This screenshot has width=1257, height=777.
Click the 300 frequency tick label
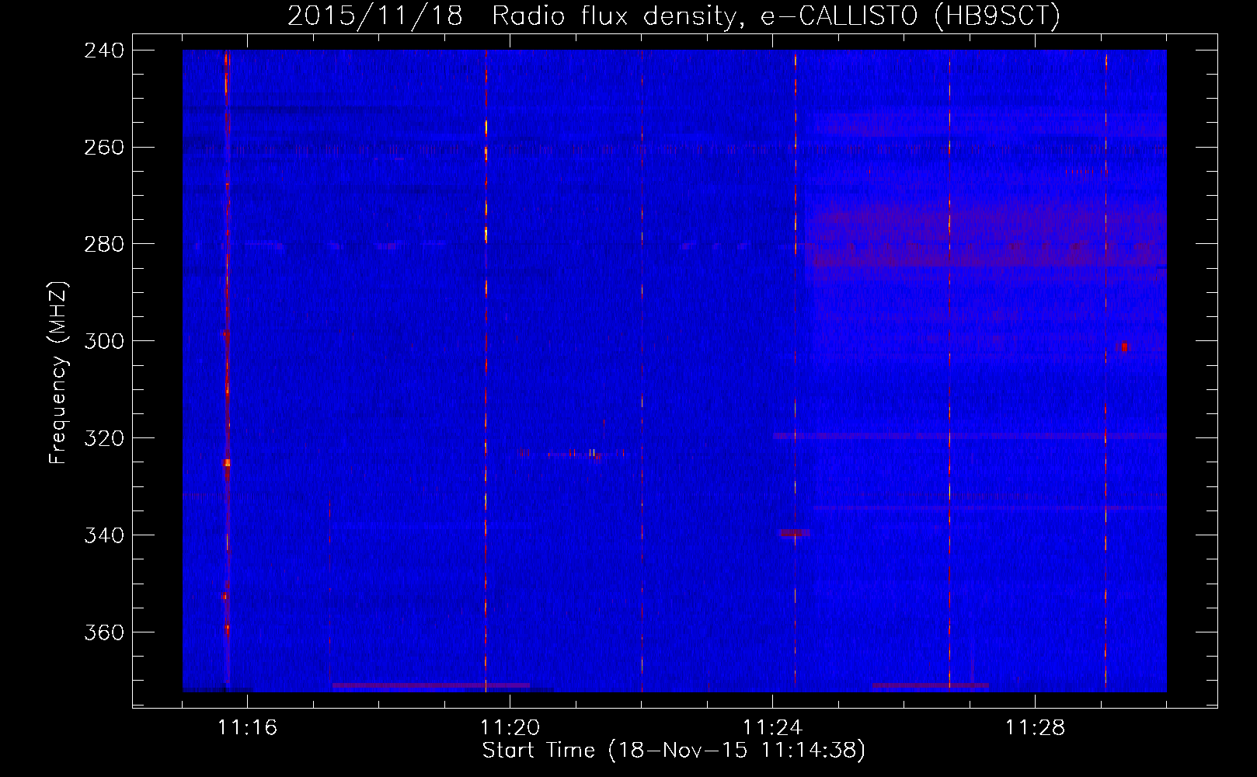[103, 342]
